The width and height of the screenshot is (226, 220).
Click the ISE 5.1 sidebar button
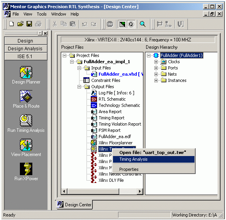(26, 57)
